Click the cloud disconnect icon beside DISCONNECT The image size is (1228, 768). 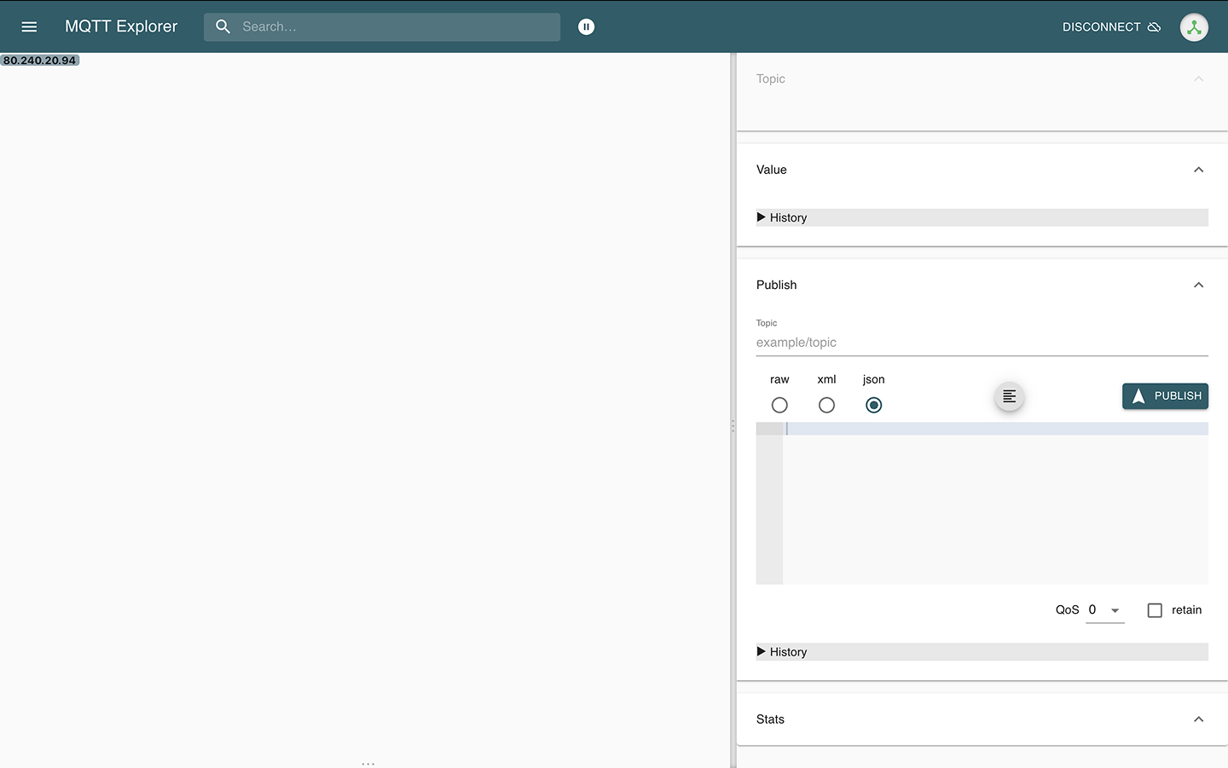pos(1156,26)
